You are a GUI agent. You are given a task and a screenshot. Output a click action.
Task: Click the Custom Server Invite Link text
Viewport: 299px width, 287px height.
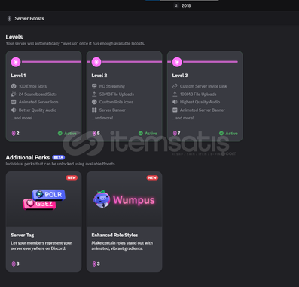point(203,86)
